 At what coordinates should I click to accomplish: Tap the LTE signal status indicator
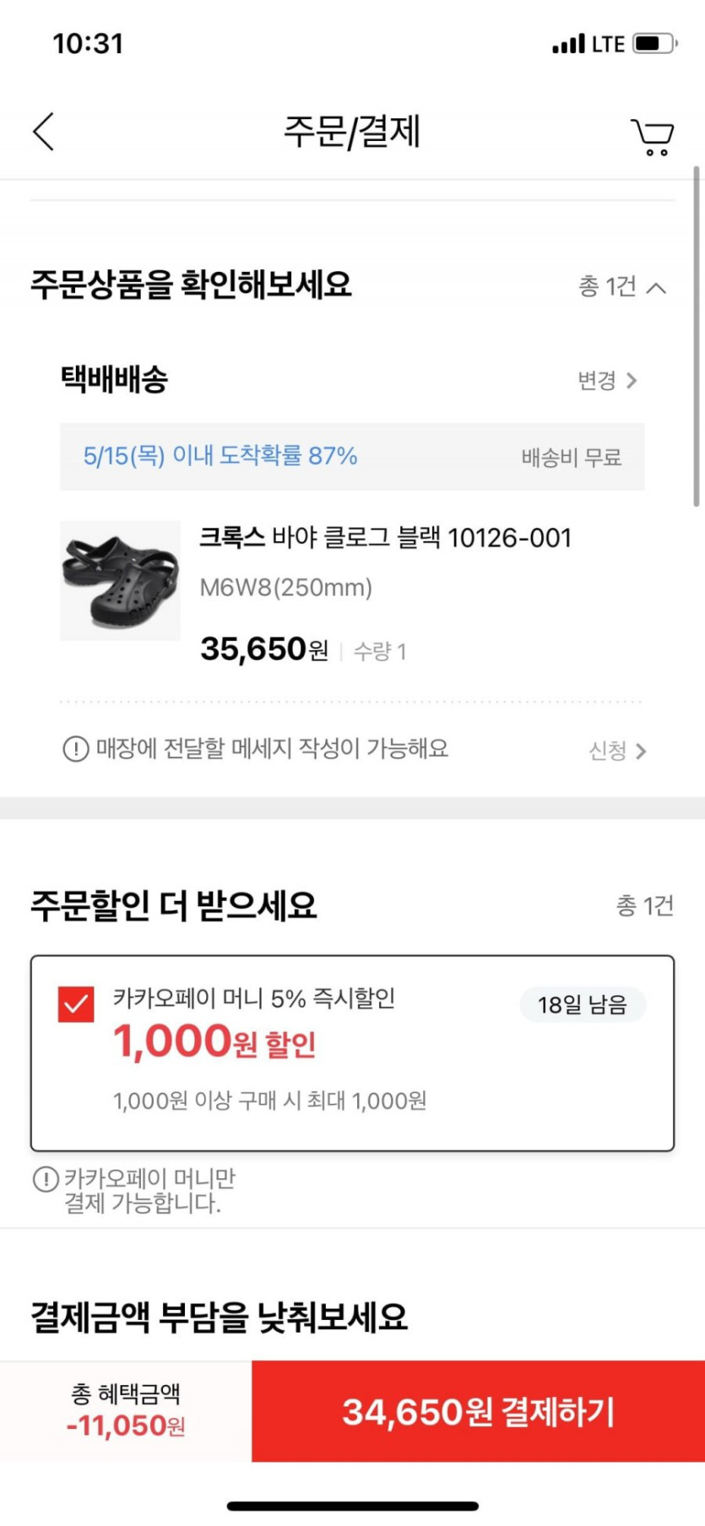(588, 44)
